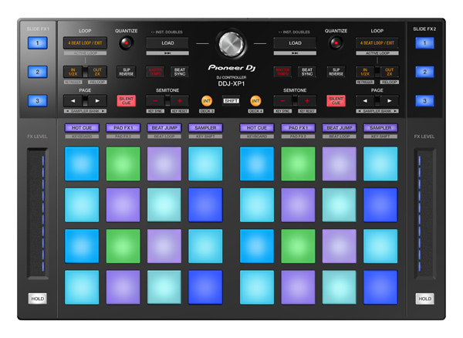
Task: Tap SLIDE FX2 button 2
Action: pos(424,72)
